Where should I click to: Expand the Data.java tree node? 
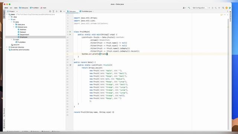tap(14, 25)
